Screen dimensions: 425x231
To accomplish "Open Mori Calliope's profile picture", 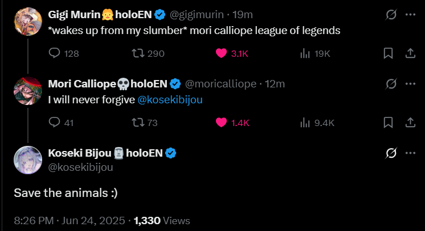I will [x=28, y=90].
